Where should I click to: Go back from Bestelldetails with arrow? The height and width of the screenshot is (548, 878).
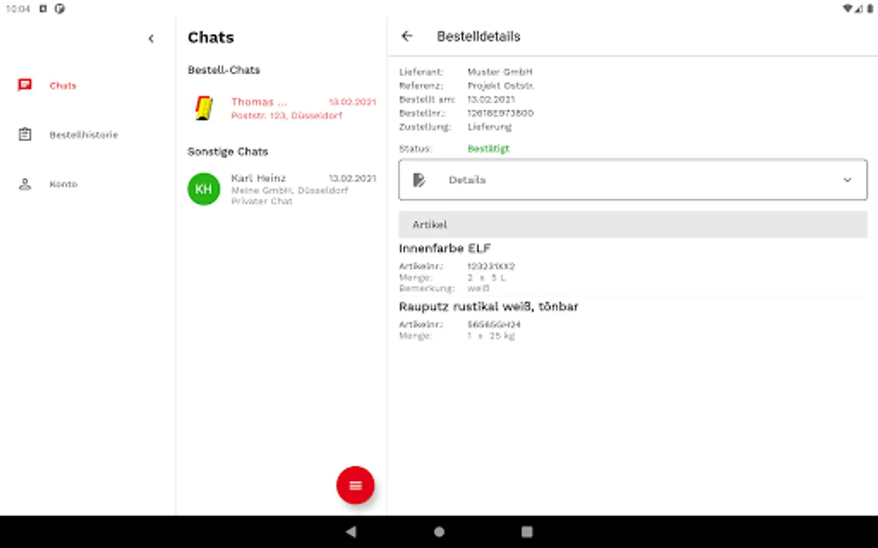[407, 36]
